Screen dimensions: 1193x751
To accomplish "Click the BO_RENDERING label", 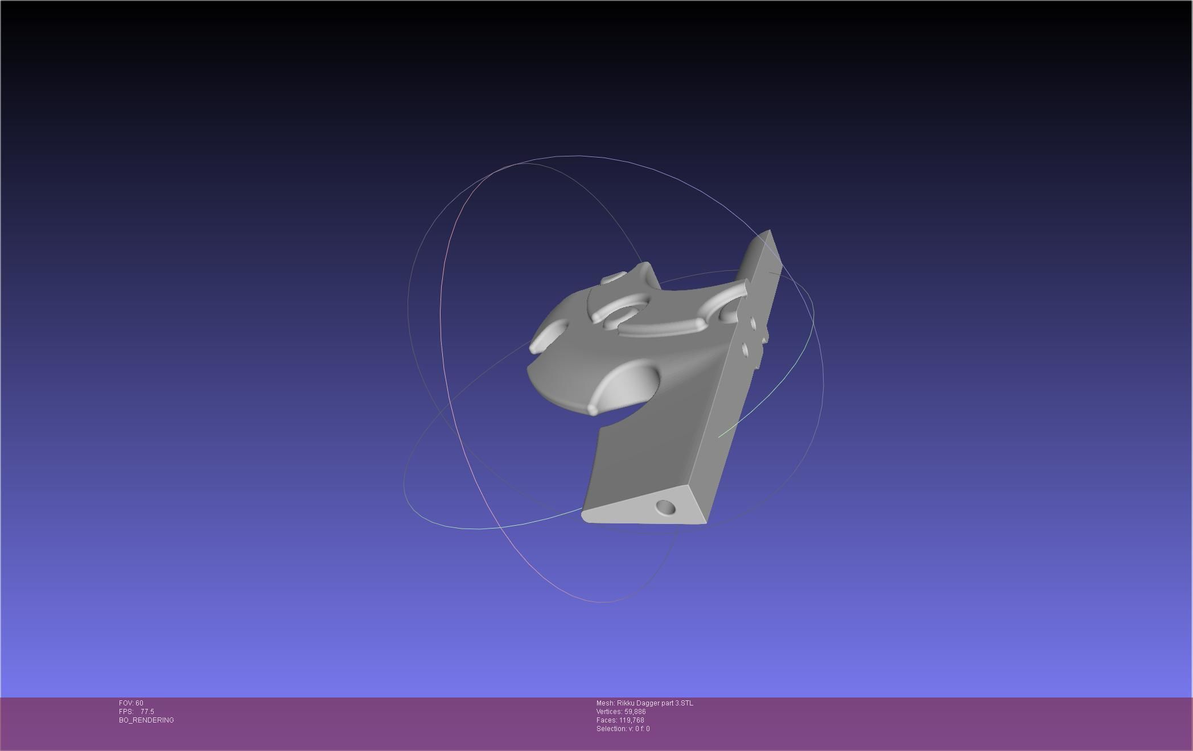I will tap(146, 720).
